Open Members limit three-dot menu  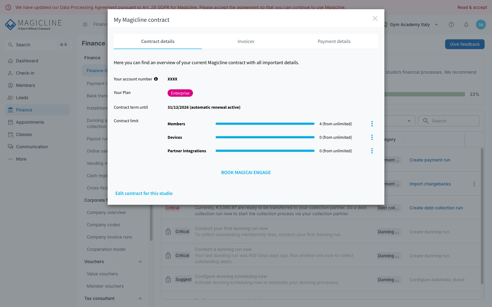coord(372,124)
